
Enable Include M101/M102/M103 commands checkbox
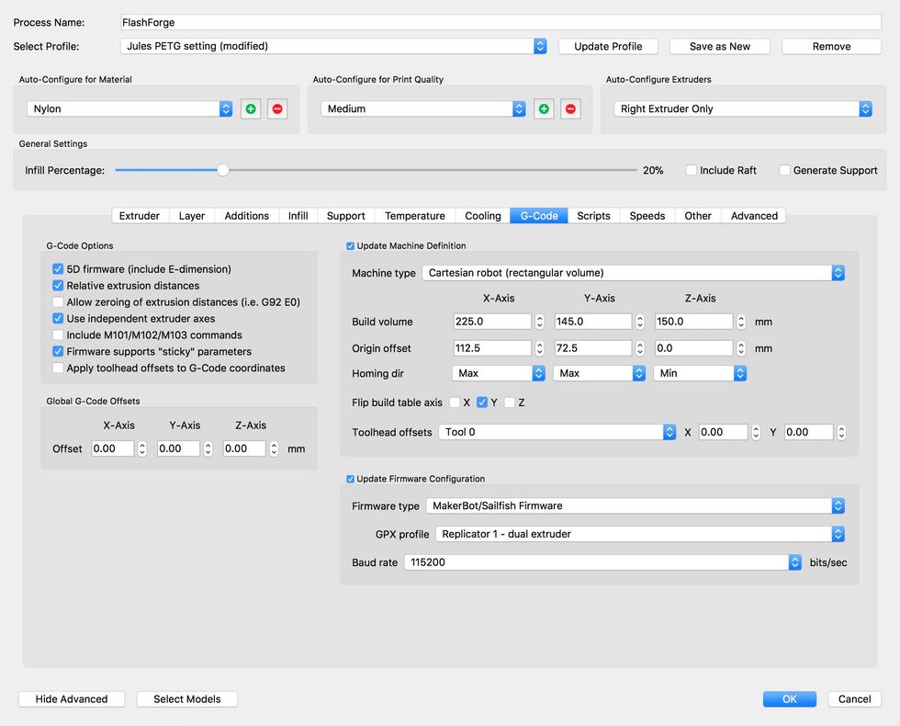click(x=59, y=335)
